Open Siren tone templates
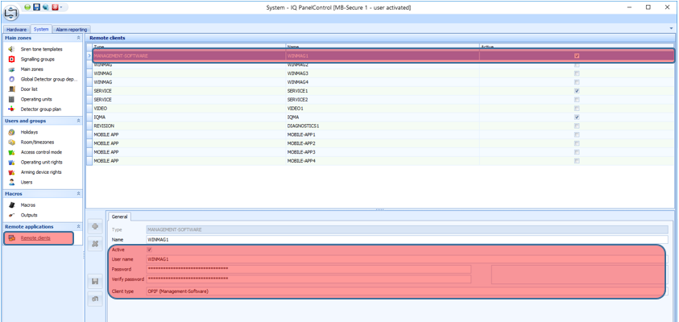The height and width of the screenshot is (322, 679). (42, 49)
